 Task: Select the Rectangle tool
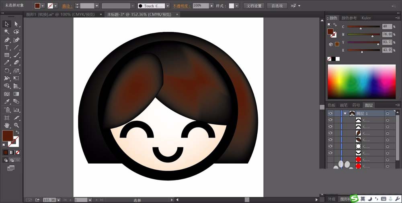7,55
